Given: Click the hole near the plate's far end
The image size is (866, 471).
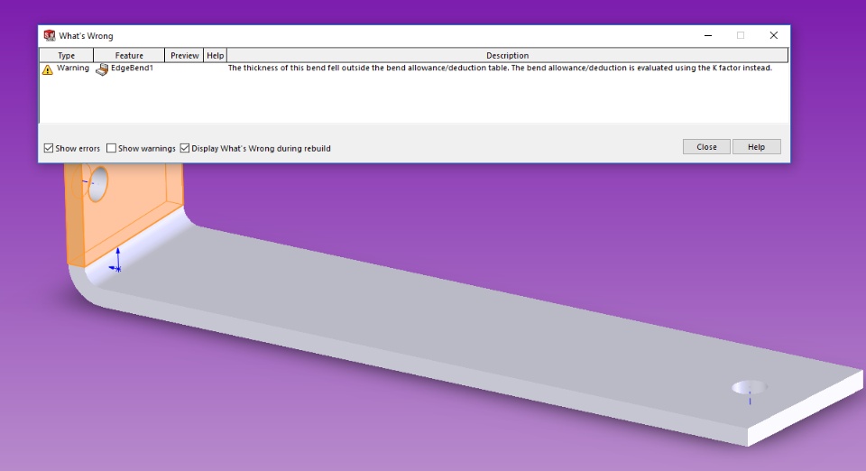Looking at the screenshot, I should tap(750, 387).
